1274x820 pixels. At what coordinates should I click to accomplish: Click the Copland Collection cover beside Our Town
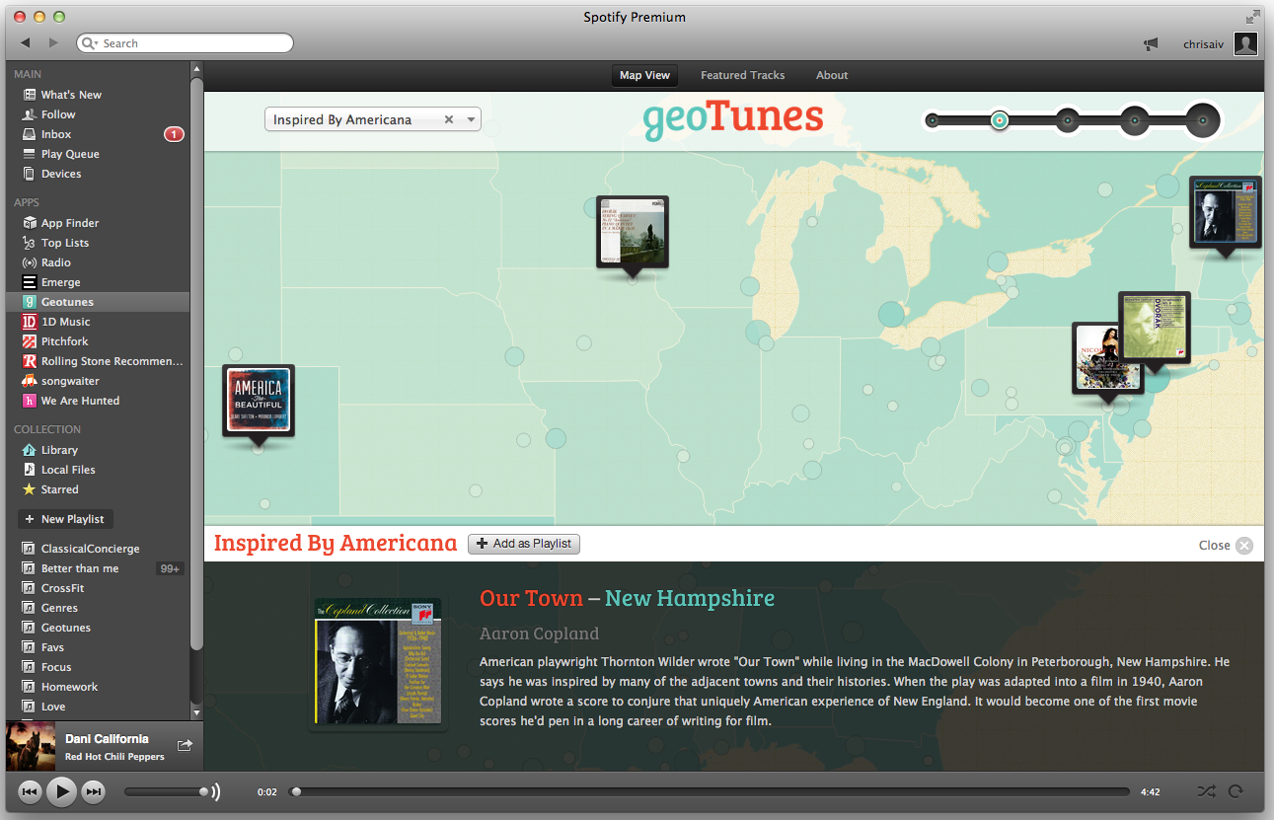[378, 661]
